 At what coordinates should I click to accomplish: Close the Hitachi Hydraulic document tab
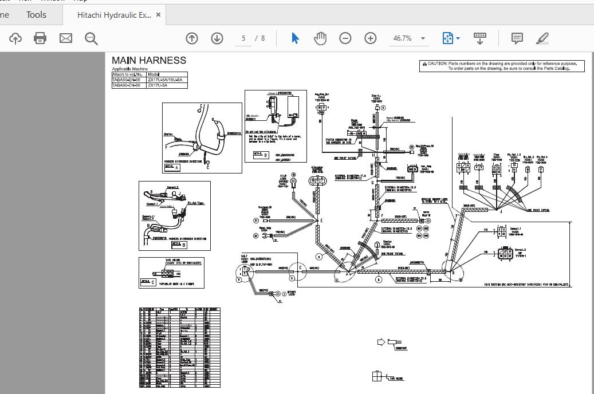point(158,15)
